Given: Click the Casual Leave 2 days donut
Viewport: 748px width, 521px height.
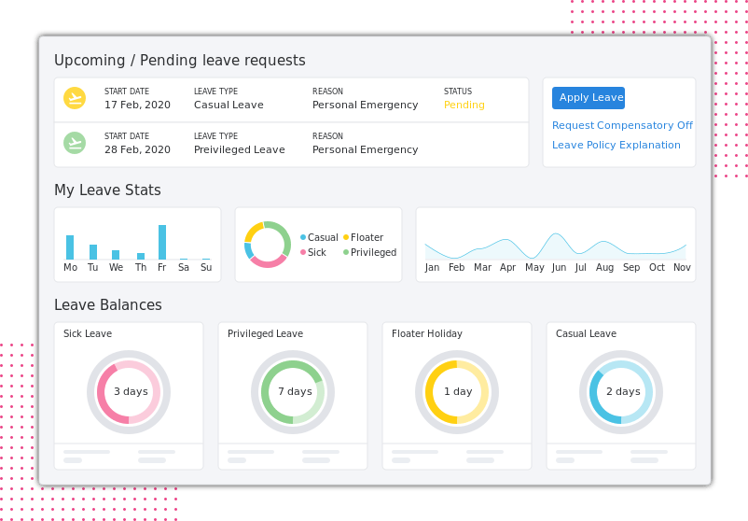Looking at the screenshot, I should 621,392.
